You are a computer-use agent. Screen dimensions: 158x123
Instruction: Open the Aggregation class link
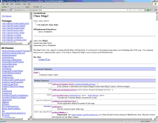coord(7,75)
